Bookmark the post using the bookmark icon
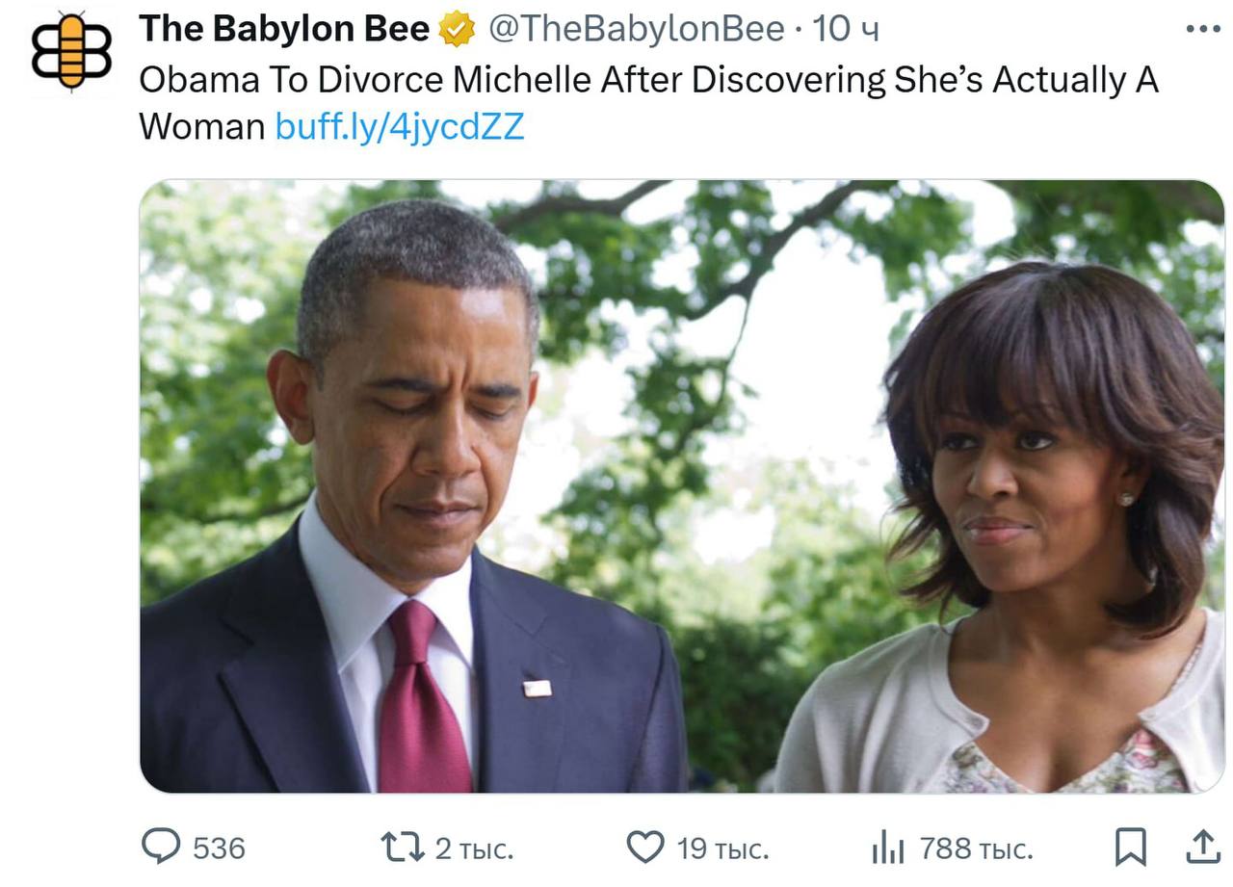 1130,848
